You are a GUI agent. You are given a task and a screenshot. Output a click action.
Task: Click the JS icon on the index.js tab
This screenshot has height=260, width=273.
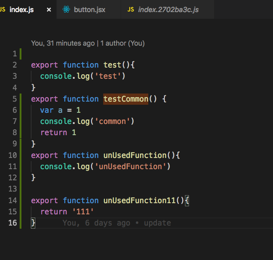(2, 9)
